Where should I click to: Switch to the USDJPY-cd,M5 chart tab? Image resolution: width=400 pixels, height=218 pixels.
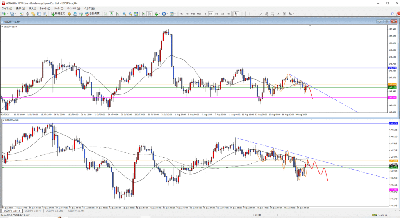pos(76,211)
